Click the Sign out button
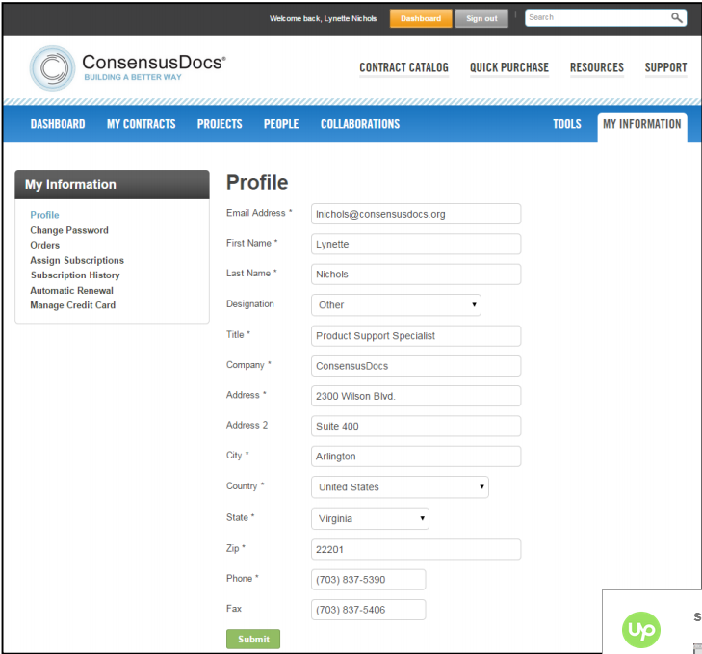The image size is (702, 654). tap(481, 18)
